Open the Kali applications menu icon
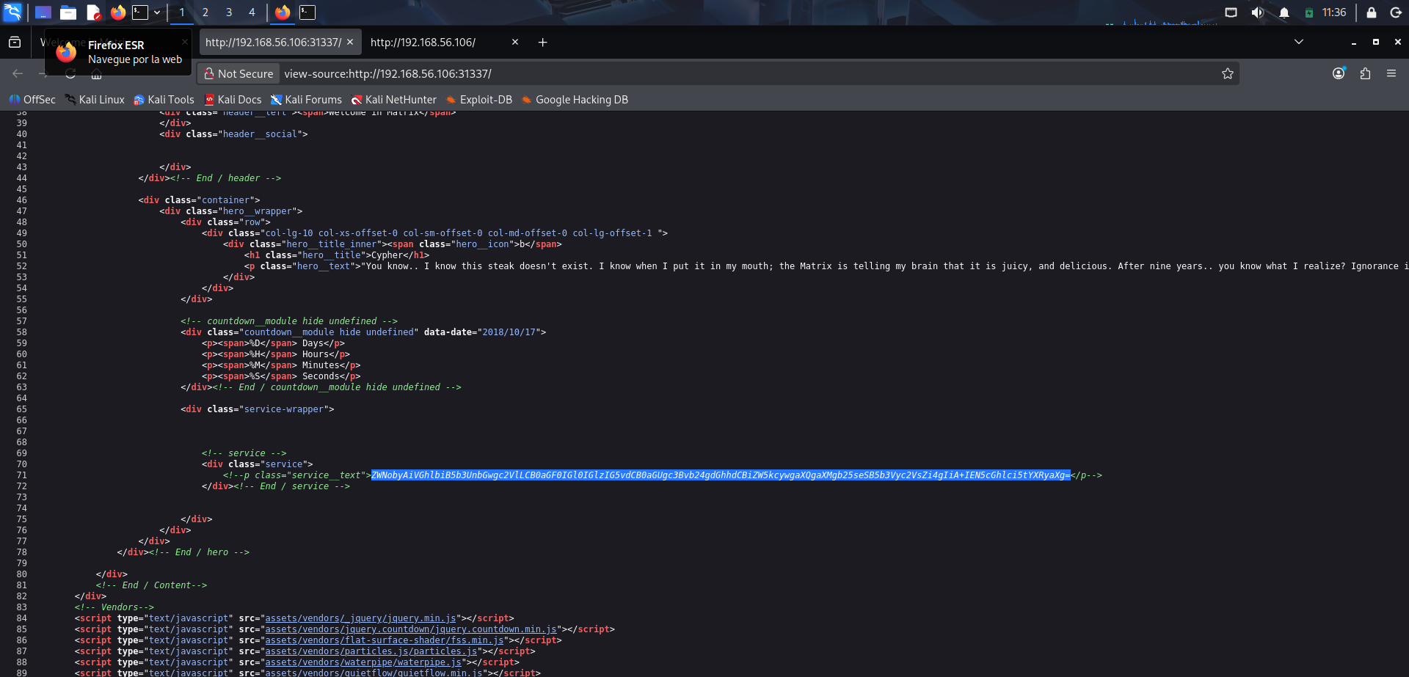 click(13, 12)
